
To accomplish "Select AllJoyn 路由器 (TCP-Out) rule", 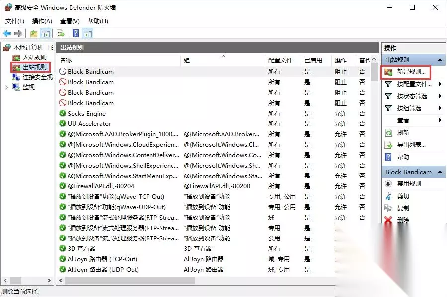I will (x=197, y=259).
